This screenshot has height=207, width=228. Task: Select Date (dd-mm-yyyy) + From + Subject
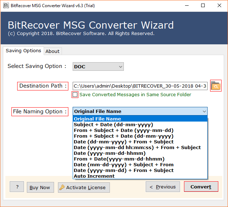pos(140,142)
